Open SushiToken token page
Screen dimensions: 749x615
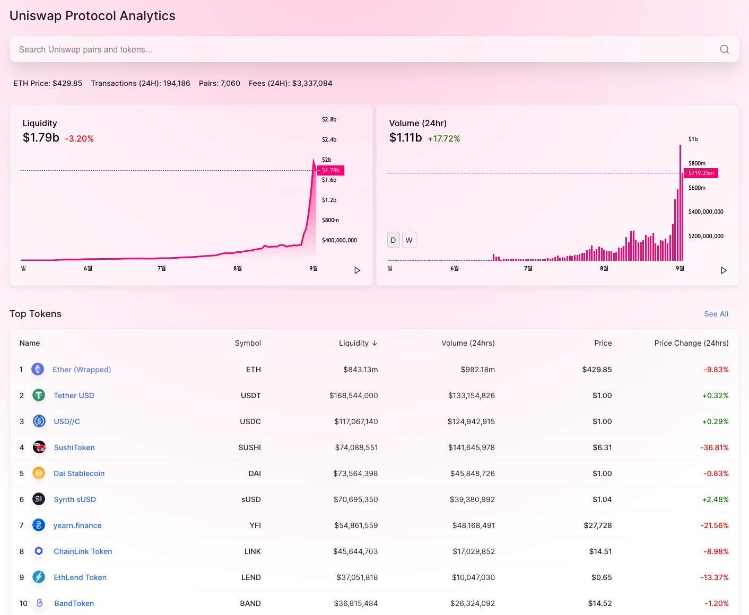pos(74,447)
